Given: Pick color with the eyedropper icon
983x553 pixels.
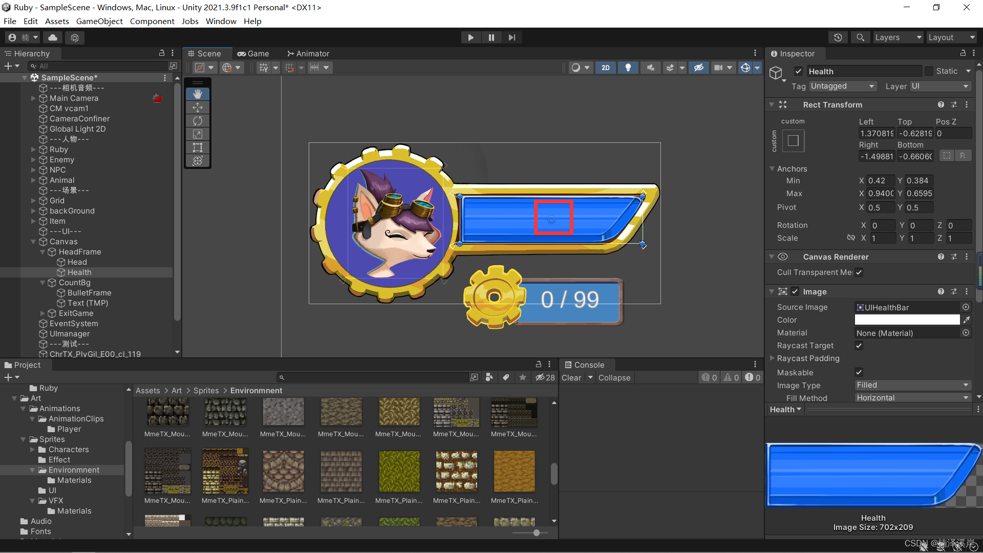Looking at the screenshot, I should [x=966, y=320].
